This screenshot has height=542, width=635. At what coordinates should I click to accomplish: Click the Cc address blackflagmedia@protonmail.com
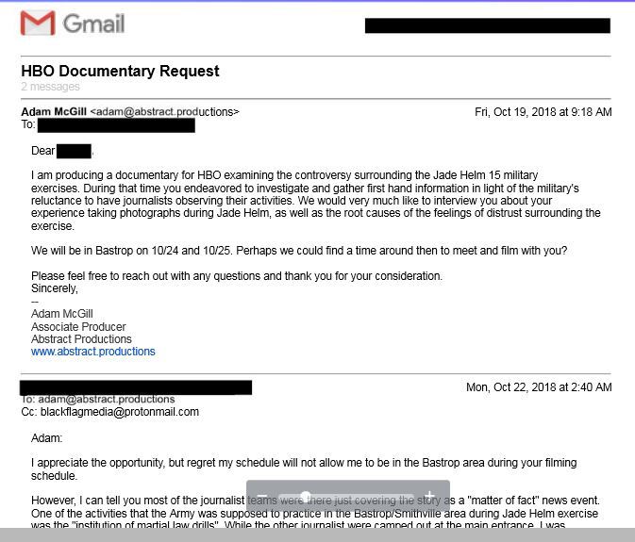120,412
